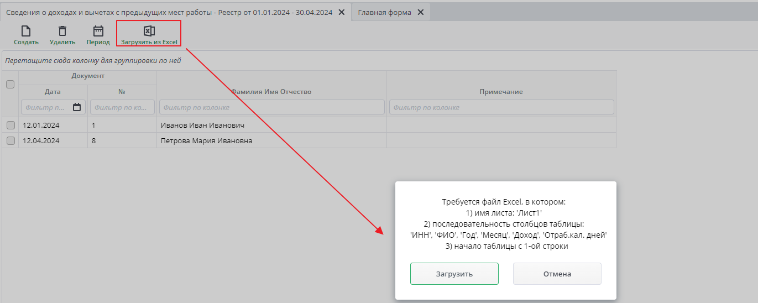Check the row for Петрова Мария Ивановна

[10, 141]
